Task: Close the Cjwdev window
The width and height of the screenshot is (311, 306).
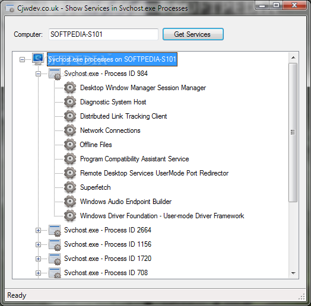Action: point(294,5)
